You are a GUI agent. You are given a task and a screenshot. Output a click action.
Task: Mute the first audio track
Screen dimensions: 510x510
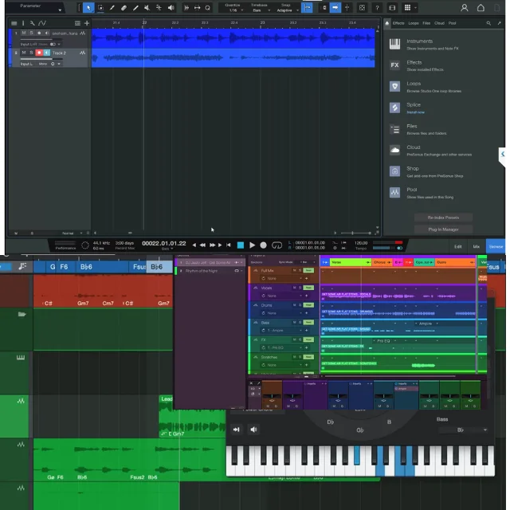(x=23, y=33)
